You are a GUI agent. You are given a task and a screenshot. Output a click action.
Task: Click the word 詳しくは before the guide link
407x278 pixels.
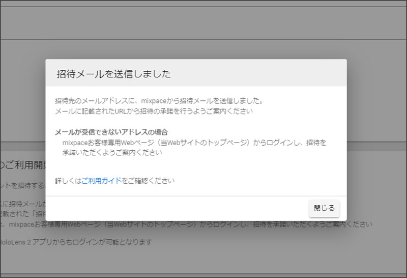point(68,181)
